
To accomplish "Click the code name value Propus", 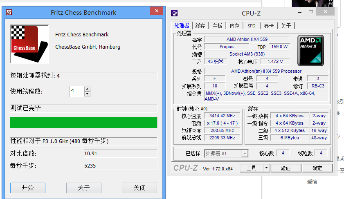I will click(x=227, y=47).
